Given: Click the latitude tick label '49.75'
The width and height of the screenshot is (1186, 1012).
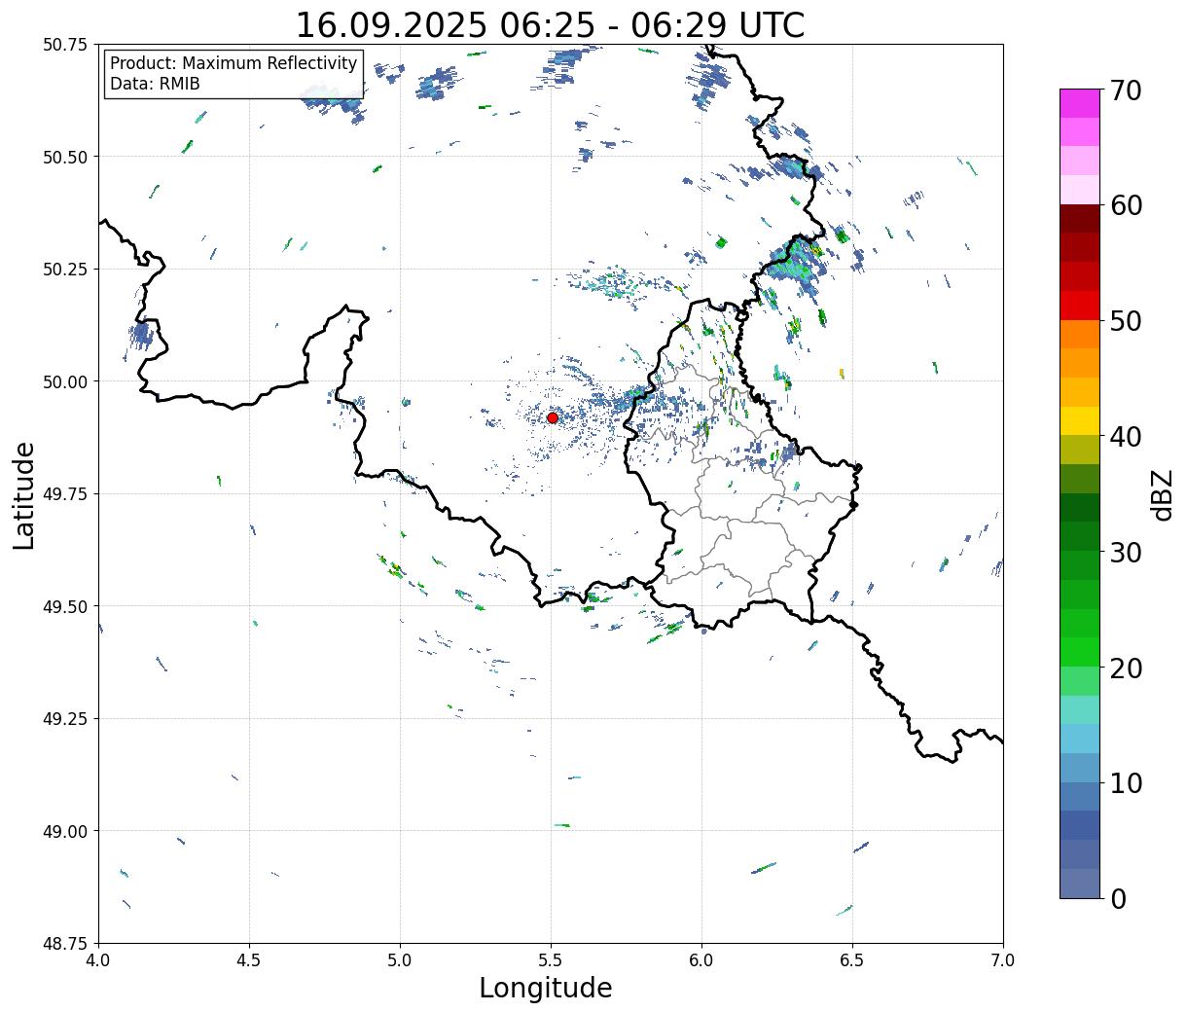Looking at the screenshot, I should (x=65, y=494).
